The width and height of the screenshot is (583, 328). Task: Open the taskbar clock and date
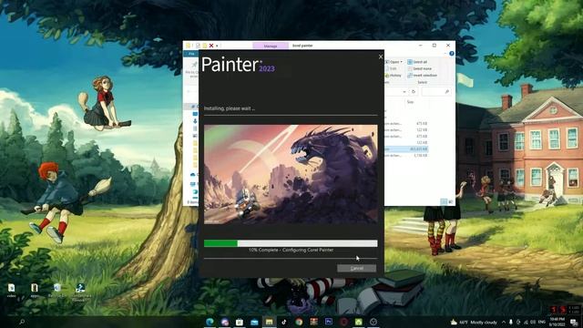[x=557, y=322]
